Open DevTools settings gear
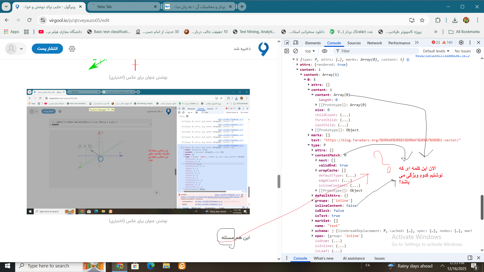 pos(461,43)
